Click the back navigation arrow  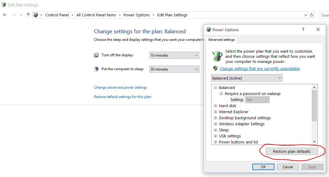pyautogui.click(x=5, y=15)
